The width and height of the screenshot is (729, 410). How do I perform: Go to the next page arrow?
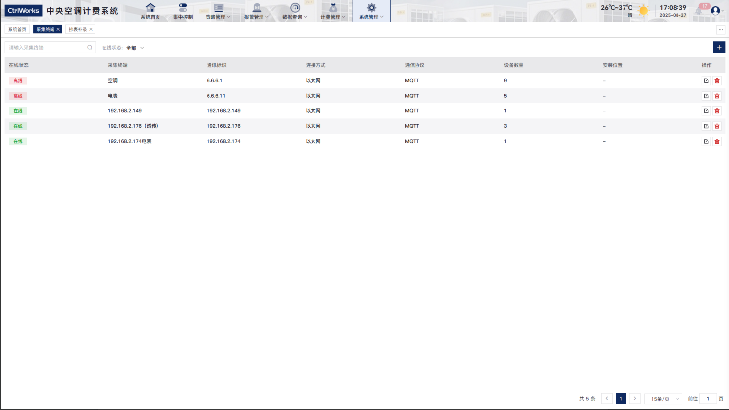coord(635,399)
